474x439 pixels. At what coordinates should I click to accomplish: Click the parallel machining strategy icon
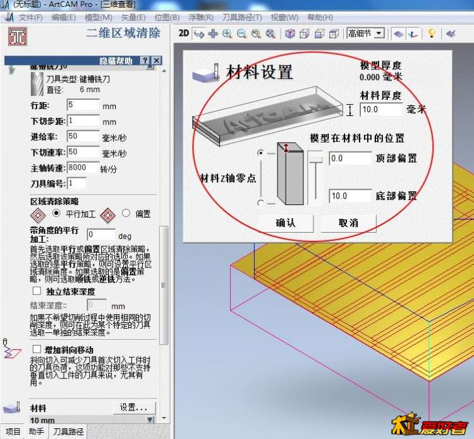(38, 215)
